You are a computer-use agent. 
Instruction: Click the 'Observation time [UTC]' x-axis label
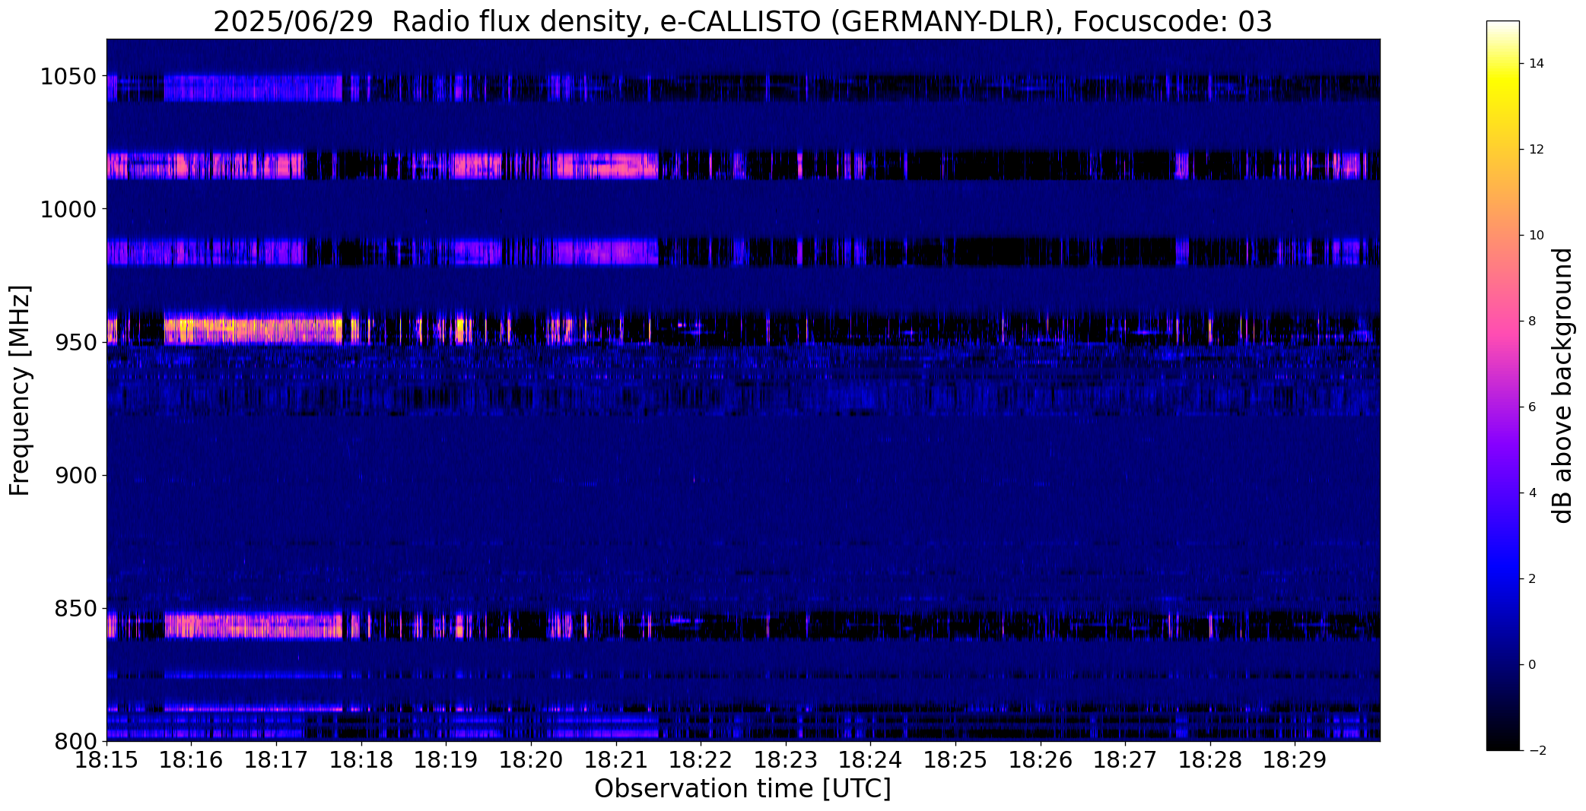742,788
